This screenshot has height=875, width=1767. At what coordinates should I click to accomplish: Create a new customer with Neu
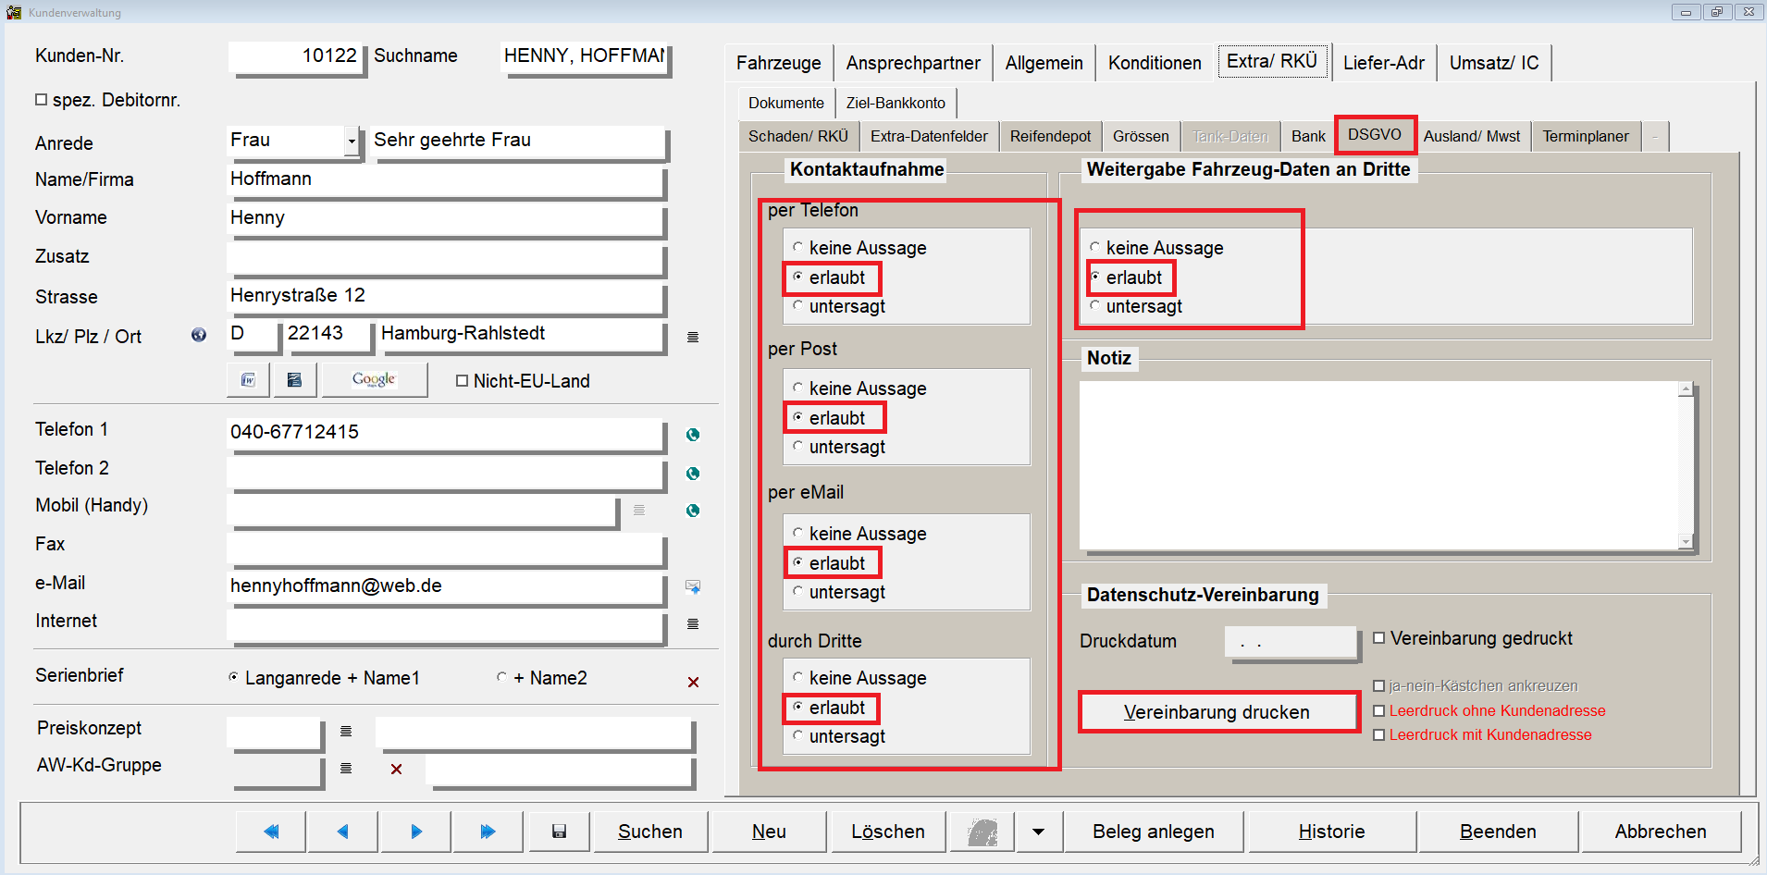[x=769, y=832]
